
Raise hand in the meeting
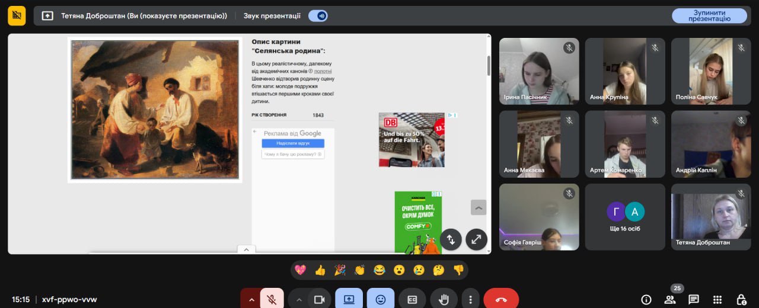pyautogui.click(x=444, y=299)
